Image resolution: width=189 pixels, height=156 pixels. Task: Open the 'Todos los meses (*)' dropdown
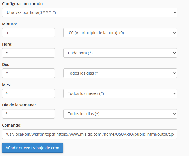click(120, 93)
